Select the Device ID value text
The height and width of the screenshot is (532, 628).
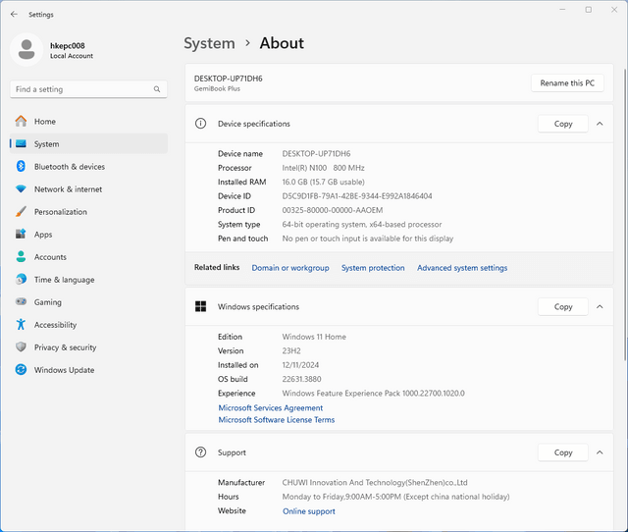coord(357,196)
